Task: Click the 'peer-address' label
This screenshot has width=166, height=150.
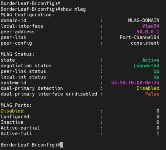Action: coord(18,32)
